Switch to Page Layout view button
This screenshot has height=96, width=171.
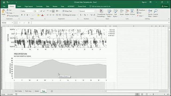[x=142, y=94]
